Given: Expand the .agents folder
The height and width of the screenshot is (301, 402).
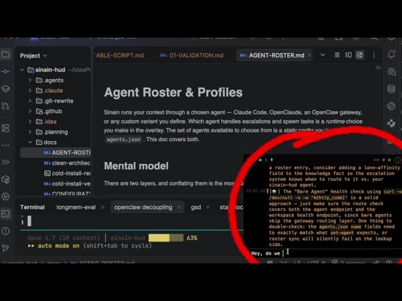Looking at the screenshot, I should 30,80.
